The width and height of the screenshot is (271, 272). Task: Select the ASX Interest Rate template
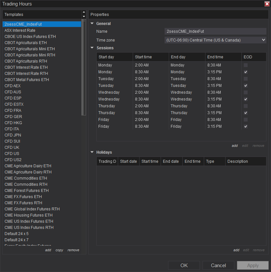tap(42, 30)
